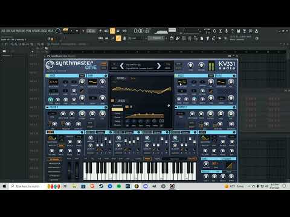Viewport: 290px width, 217px height.
Task: Open Steam from the taskbar
Action: click(101, 186)
